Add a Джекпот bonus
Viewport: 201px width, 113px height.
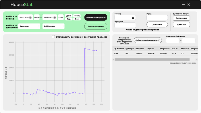click(181, 24)
